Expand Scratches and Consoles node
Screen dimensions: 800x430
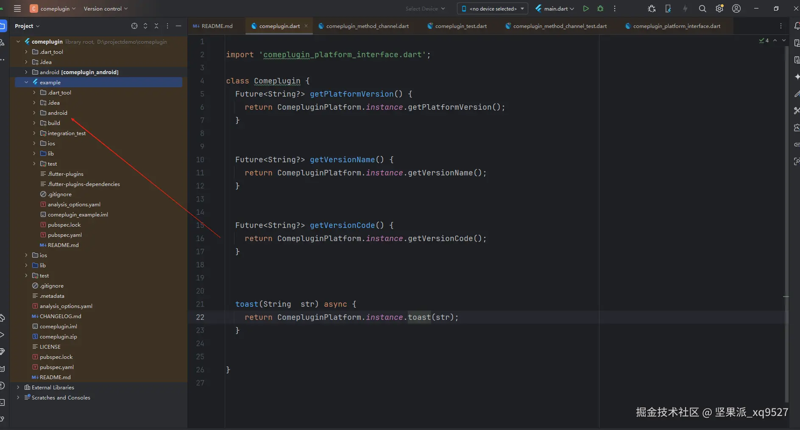pyautogui.click(x=18, y=397)
